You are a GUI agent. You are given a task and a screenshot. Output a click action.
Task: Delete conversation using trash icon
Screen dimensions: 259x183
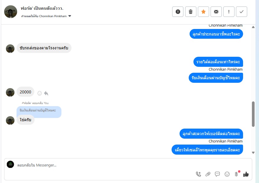point(190,12)
